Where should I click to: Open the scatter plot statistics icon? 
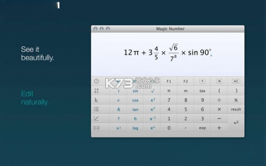(x=96, y=119)
